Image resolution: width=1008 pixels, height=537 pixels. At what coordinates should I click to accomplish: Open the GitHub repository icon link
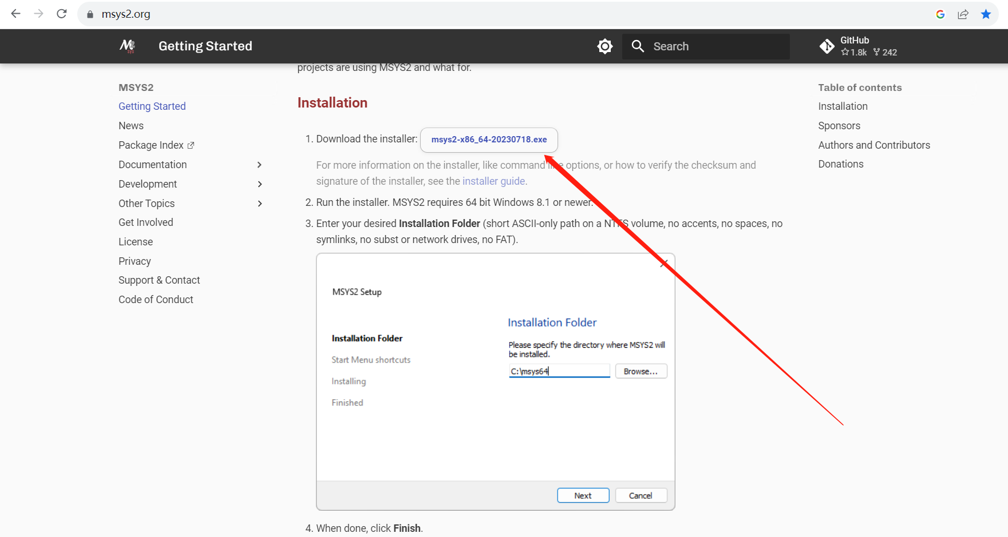pos(827,46)
